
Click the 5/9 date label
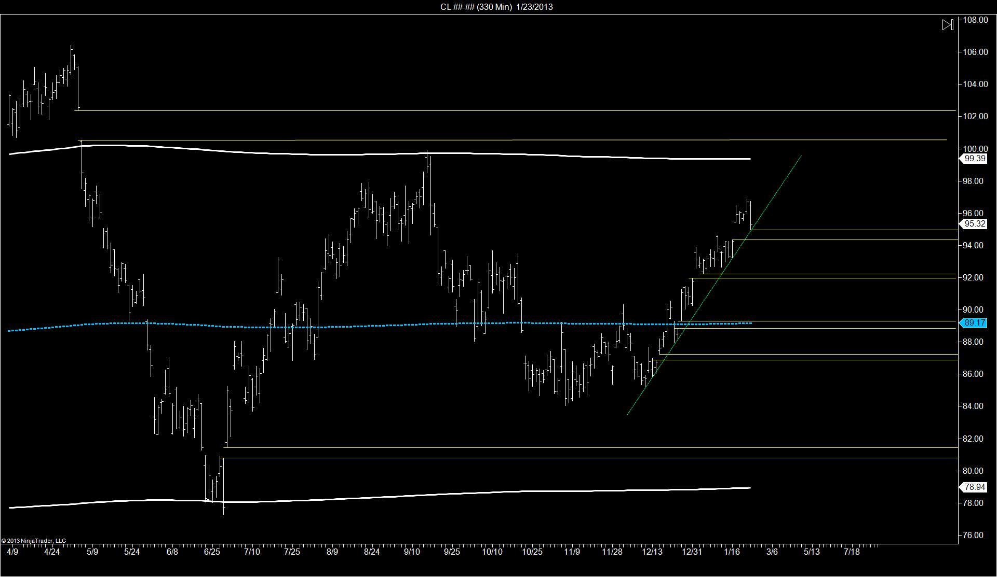tap(92, 552)
